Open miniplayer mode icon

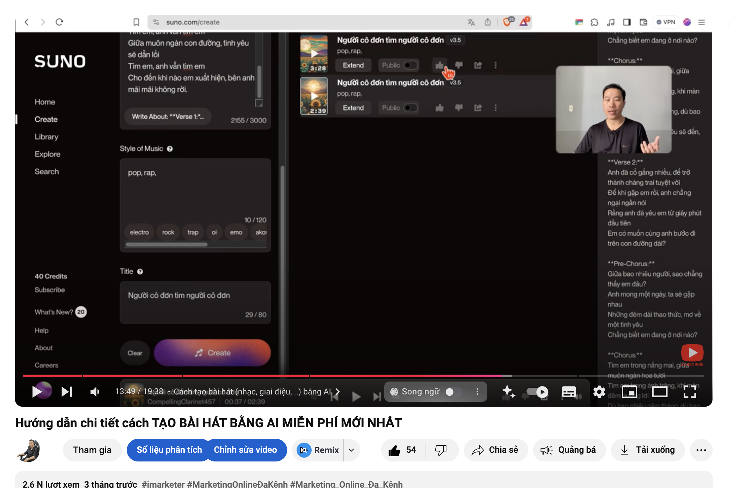pyautogui.click(x=630, y=392)
